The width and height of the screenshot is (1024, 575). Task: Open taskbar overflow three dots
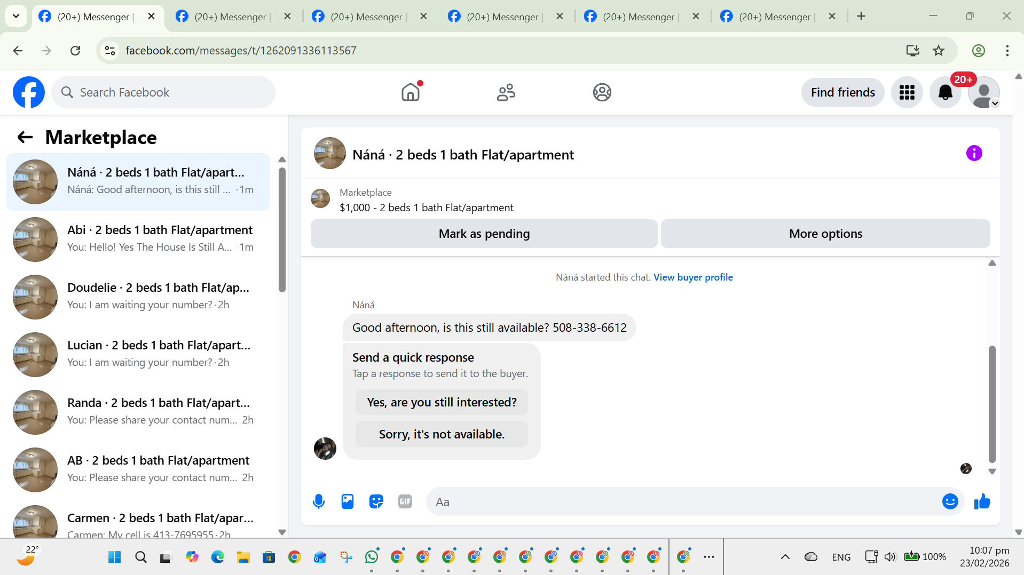coord(708,557)
